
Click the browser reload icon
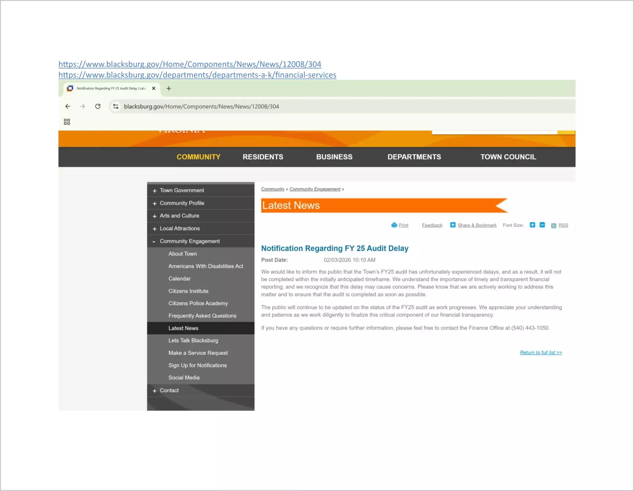[98, 106]
